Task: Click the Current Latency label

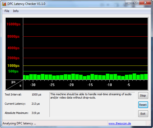Action: pyautogui.click(x=15, y=104)
